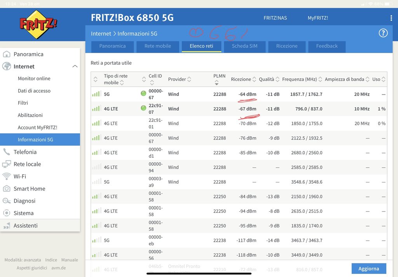Open the Ricezione tab
The height and width of the screenshot is (277, 398).
click(x=286, y=46)
